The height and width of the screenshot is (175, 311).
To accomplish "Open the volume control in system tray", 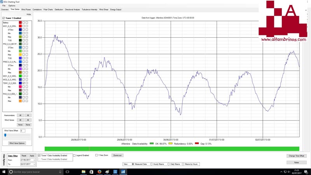I will coord(289,172).
